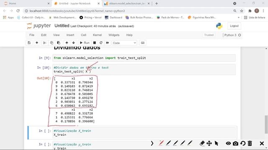This screenshot has height=150, width=268.
Task: Run the selected cell
Action: (x=85, y=43)
